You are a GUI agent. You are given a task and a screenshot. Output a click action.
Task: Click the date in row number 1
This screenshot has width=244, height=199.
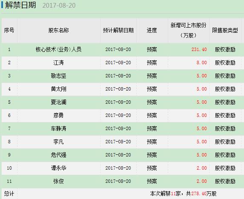(x=118, y=49)
